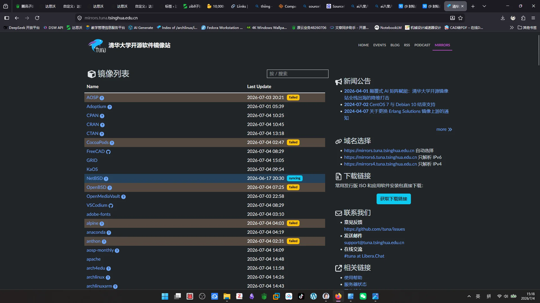The width and height of the screenshot is (540, 303).
Task: Click the help icon beside NetBSD
Action: tap(106, 179)
